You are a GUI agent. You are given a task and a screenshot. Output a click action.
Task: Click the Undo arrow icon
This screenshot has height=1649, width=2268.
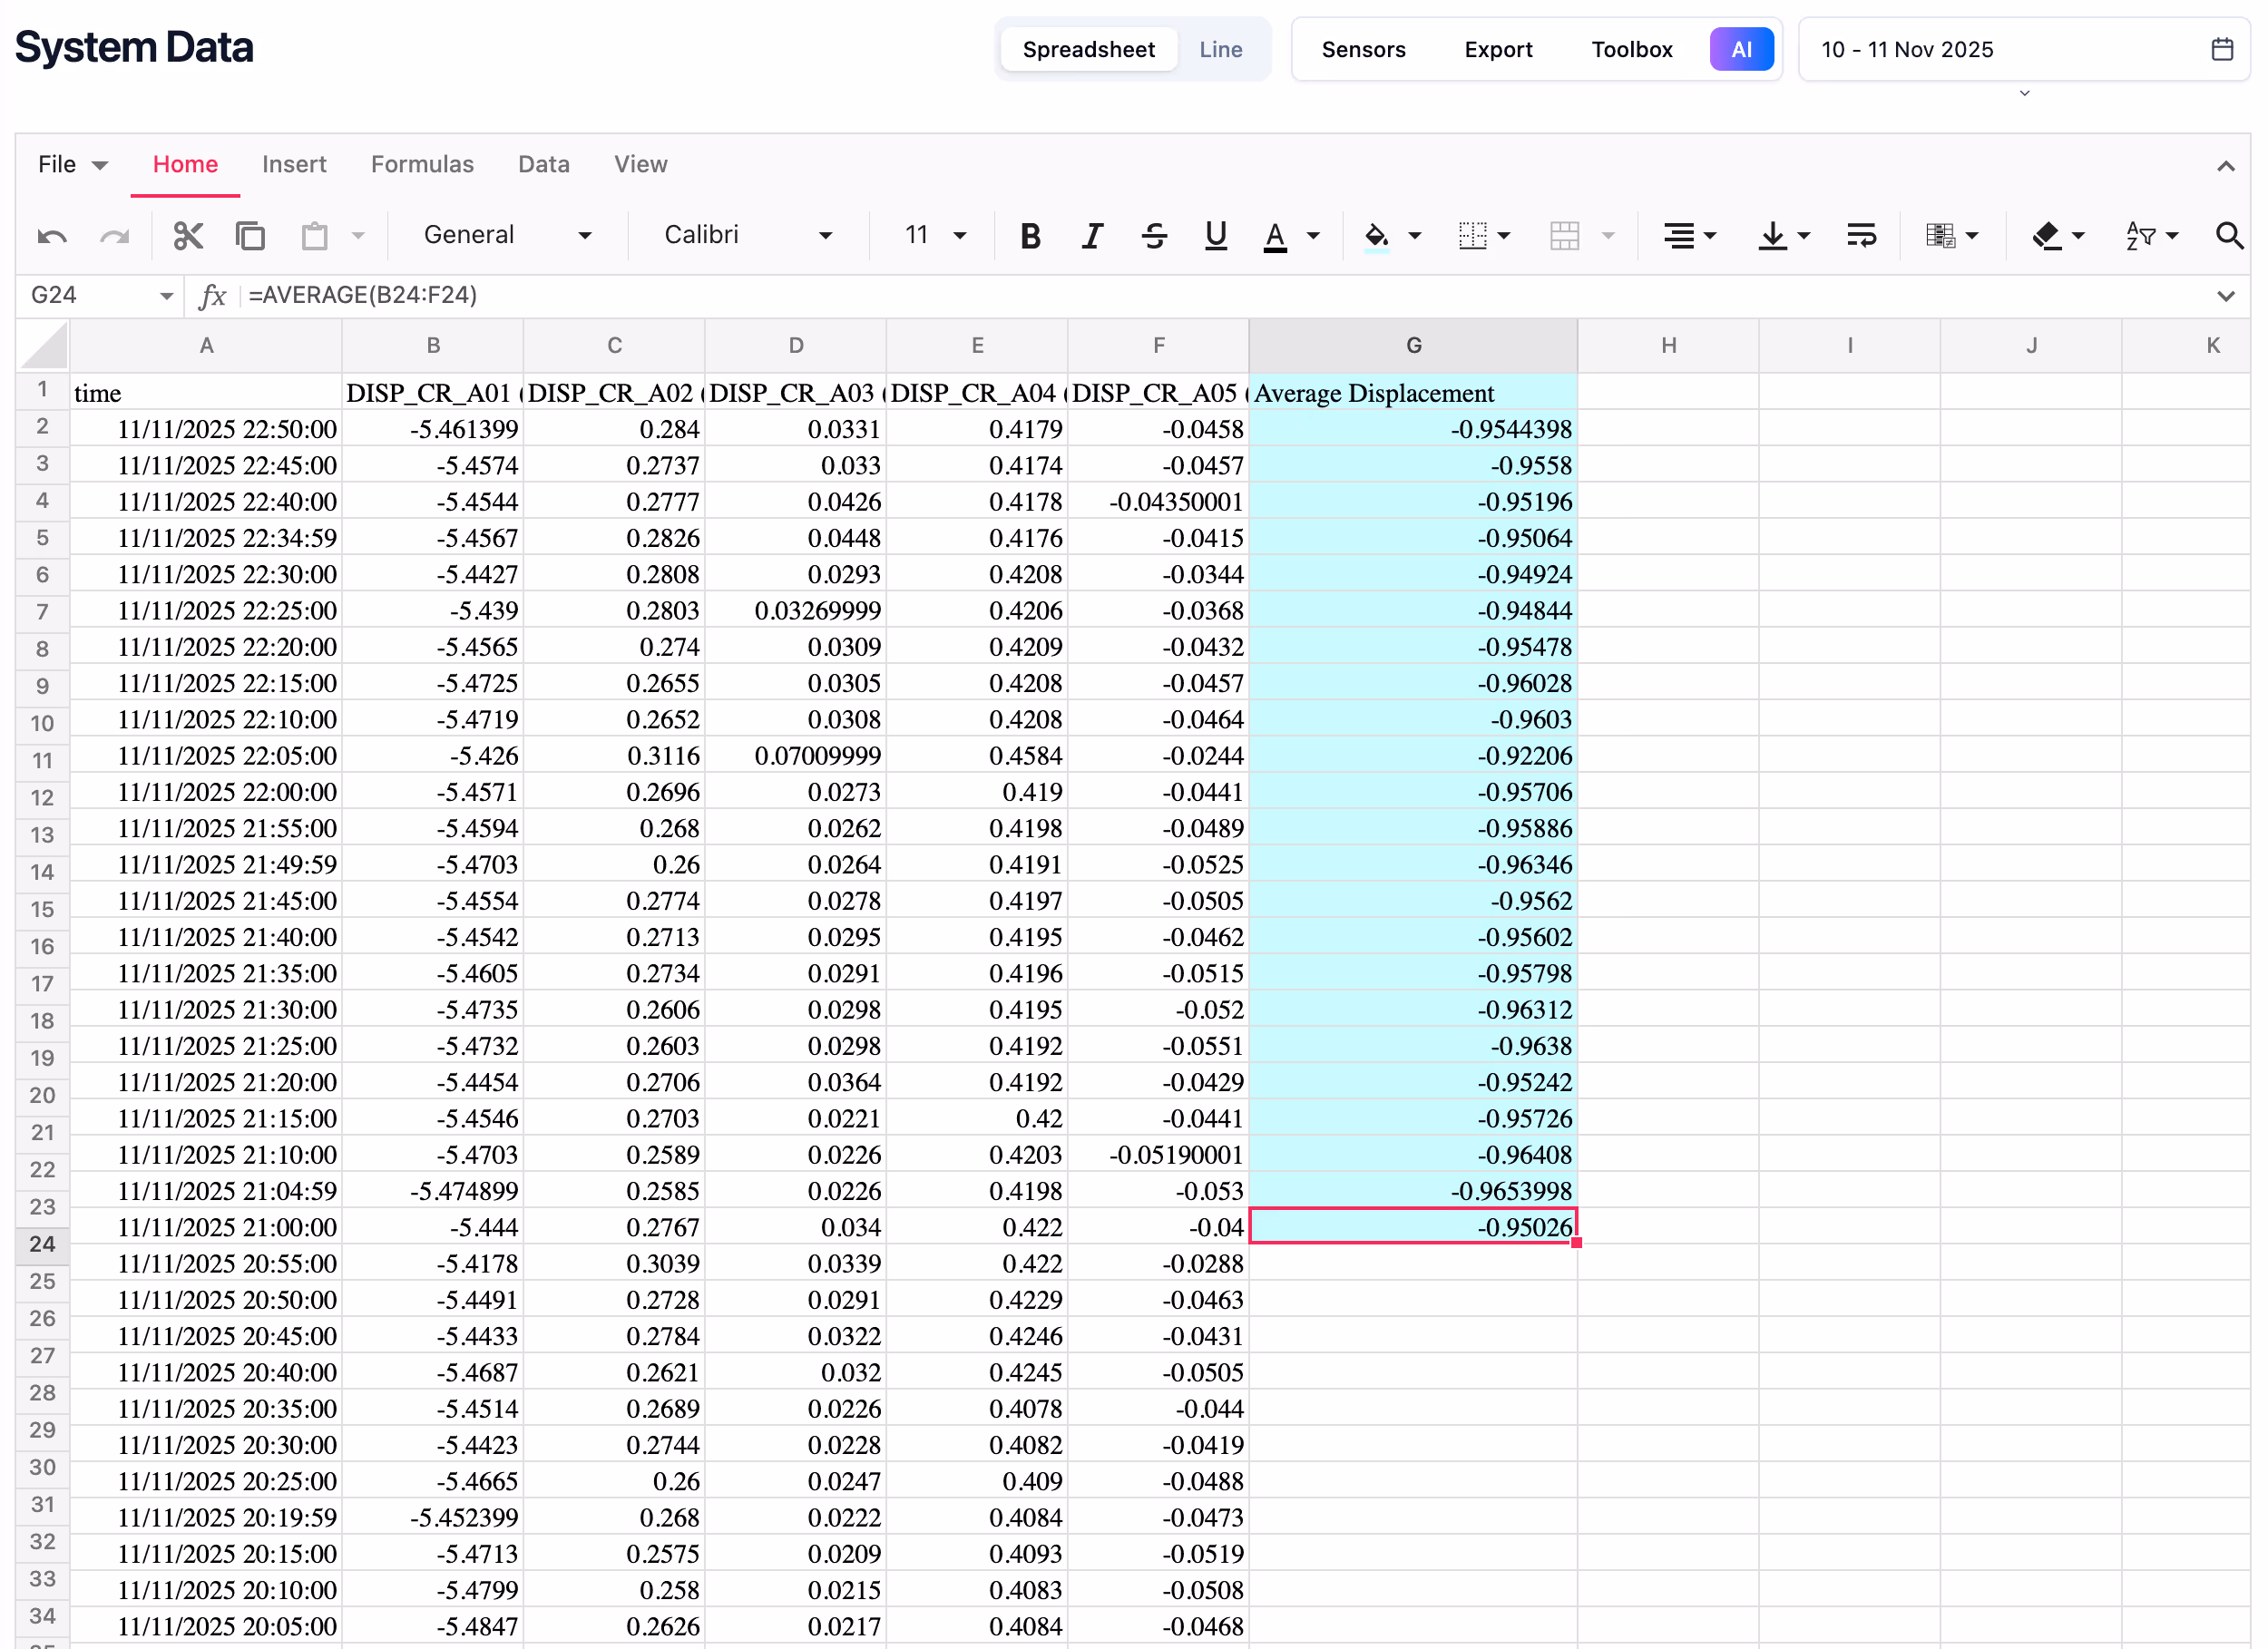(x=52, y=236)
